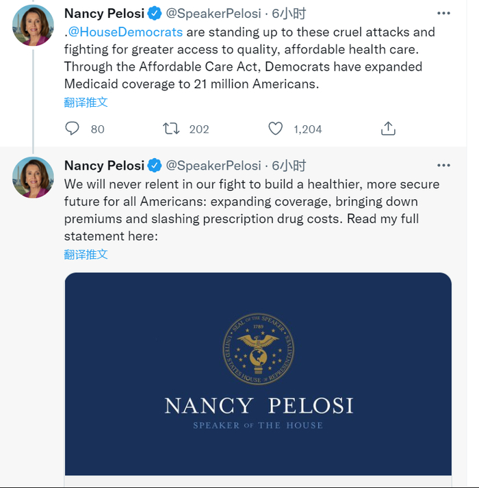Share the first tweet via share icon
479x488 pixels.
pos(388,129)
